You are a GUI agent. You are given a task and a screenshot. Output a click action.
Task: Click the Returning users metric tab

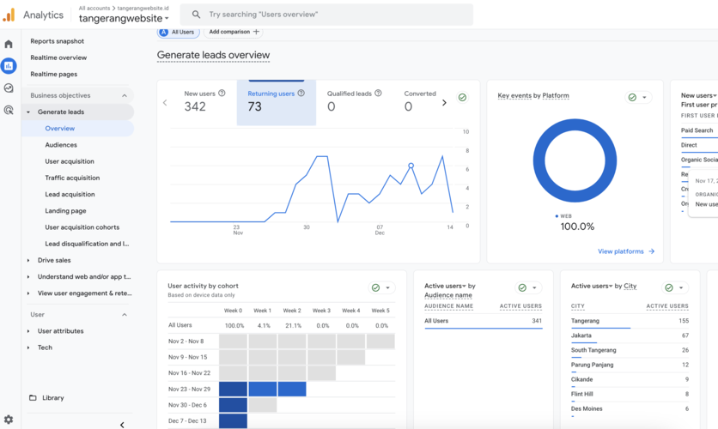coord(275,102)
